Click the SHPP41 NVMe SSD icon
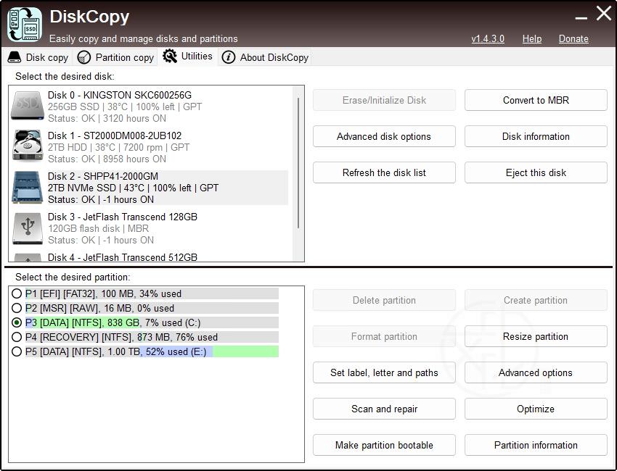The image size is (617, 471). pos(28,188)
